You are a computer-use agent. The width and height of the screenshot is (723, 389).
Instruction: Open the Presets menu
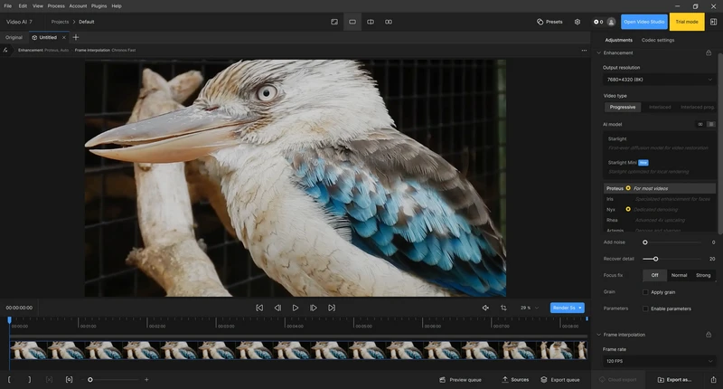549,22
